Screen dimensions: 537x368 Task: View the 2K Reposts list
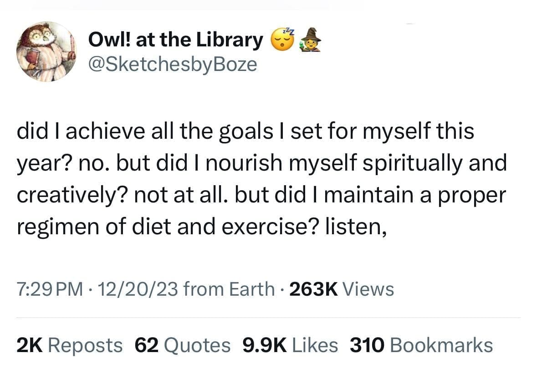click(x=69, y=345)
